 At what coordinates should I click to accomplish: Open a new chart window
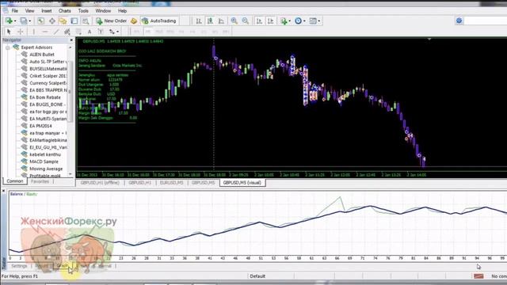coord(9,21)
